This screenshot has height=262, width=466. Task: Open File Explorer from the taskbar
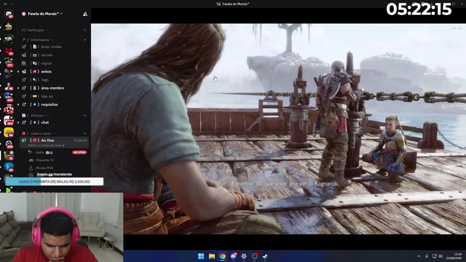coord(212,256)
